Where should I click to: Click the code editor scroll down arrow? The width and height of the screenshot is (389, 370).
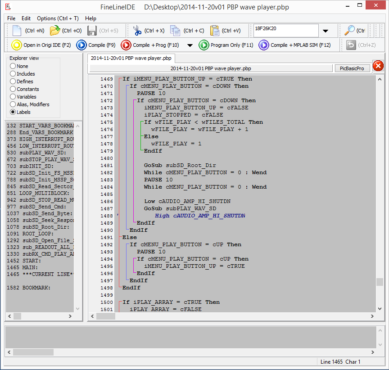click(380, 309)
